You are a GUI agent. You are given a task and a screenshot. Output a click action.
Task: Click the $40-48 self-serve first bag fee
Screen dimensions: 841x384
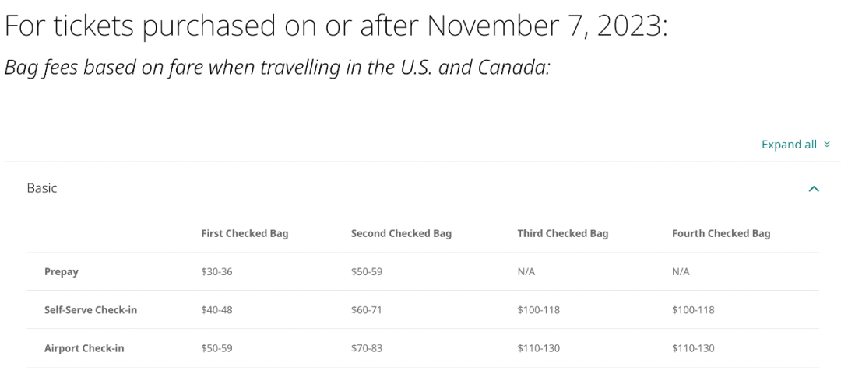click(x=216, y=309)
